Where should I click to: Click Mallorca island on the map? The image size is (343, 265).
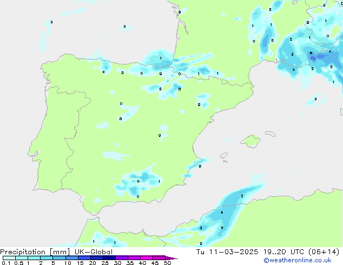[x=250, y=141]
